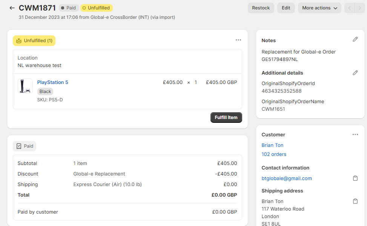
Task: Go to next order arrow
Action: tap(360, 8)
